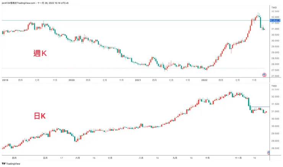Click '30.000' on the daily price axis

pyautogui.click(x=275, y=126)
